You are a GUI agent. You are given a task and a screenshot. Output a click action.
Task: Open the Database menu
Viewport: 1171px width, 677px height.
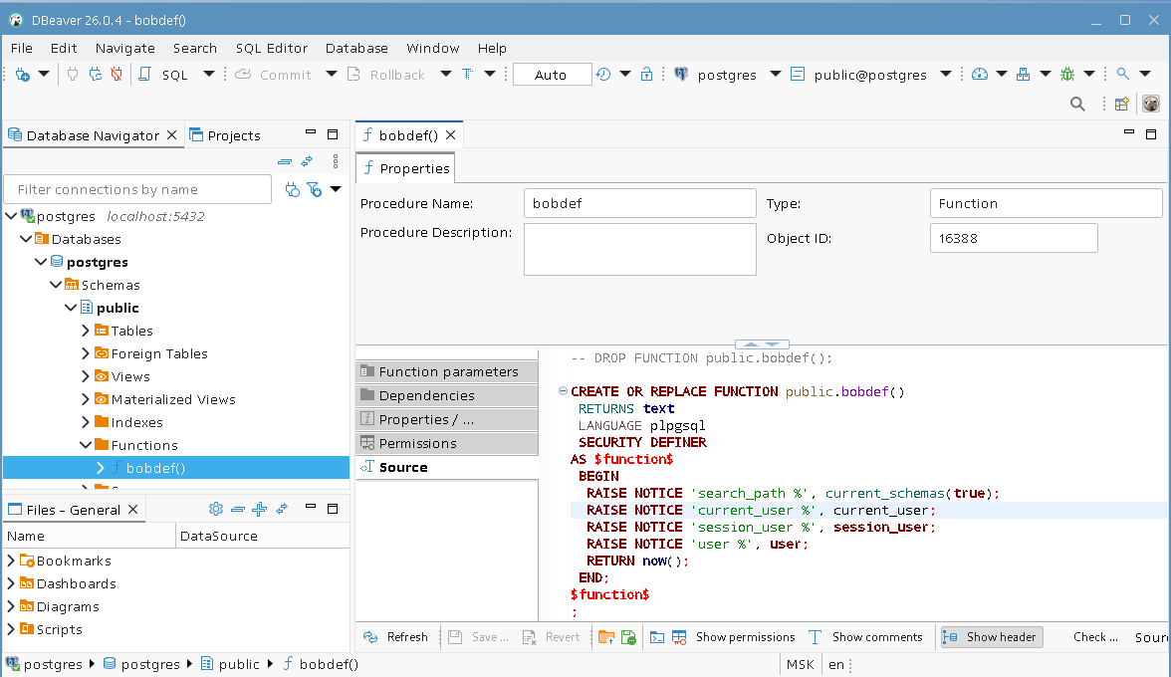pyautogui.click(x=356, y=48)
